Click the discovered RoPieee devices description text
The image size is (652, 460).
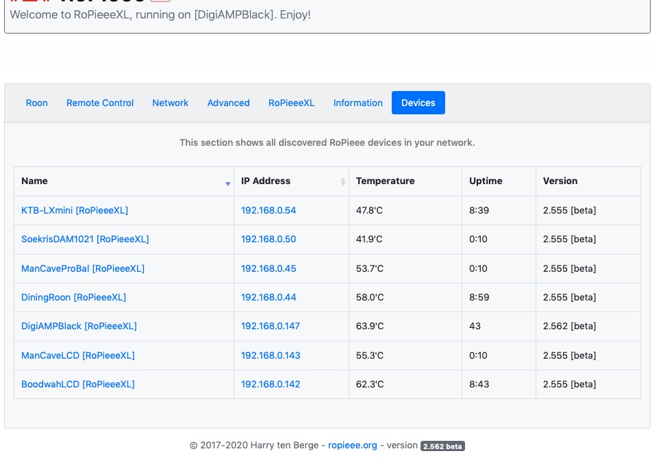(327, 142)
